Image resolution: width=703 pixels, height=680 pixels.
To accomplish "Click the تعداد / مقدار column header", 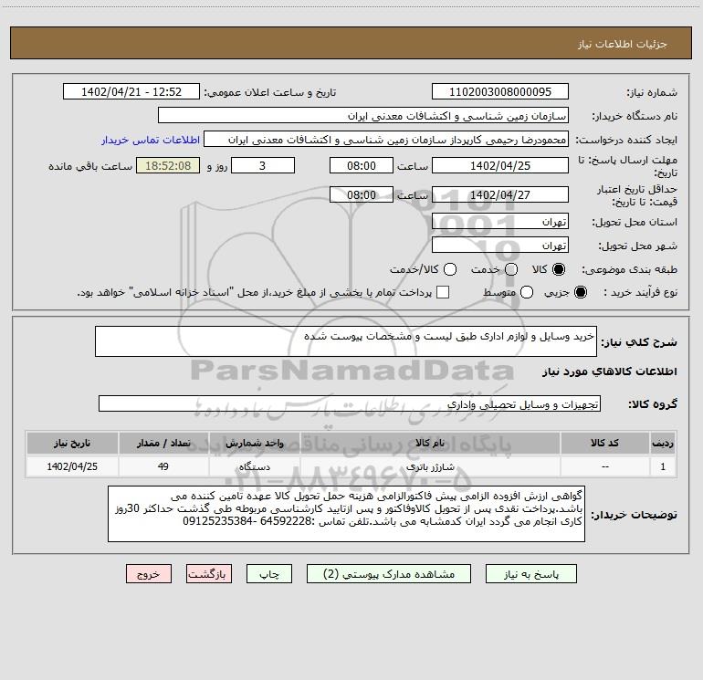I will tap(163, 443).
